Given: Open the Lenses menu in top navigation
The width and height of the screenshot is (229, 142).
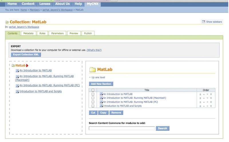Looking at the screenshot, I should pos(44,4).
